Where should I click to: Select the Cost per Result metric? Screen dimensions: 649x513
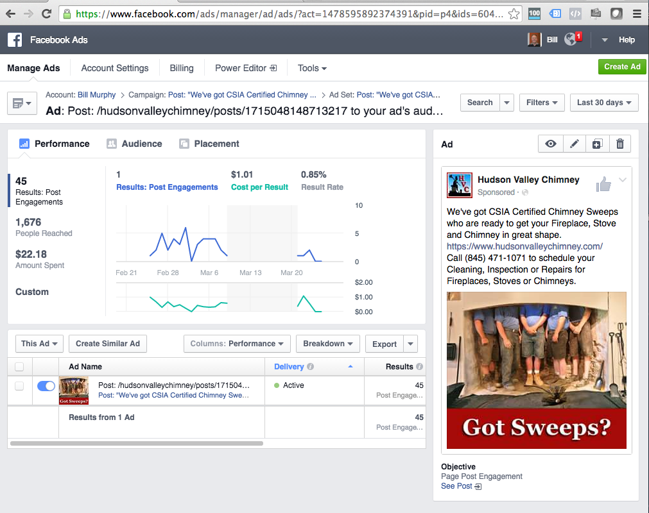[259, 187]
